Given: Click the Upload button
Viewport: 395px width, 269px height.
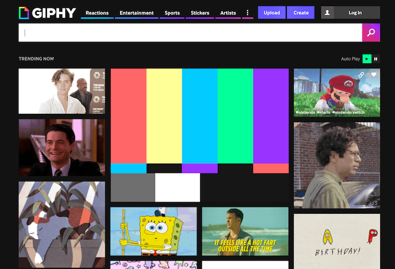Looking at the screenshot, I should pos(272,13).
